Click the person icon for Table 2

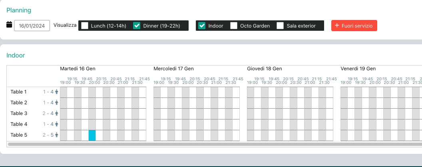[56, 103]
